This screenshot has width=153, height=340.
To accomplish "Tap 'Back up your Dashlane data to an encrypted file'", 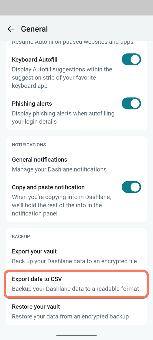I will click(74, 261).
